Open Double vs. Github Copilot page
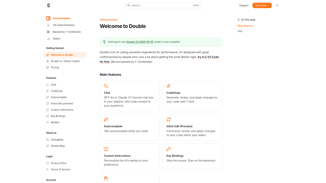The height and width of the screenshot is (183, 326). [x=65, y=61]
